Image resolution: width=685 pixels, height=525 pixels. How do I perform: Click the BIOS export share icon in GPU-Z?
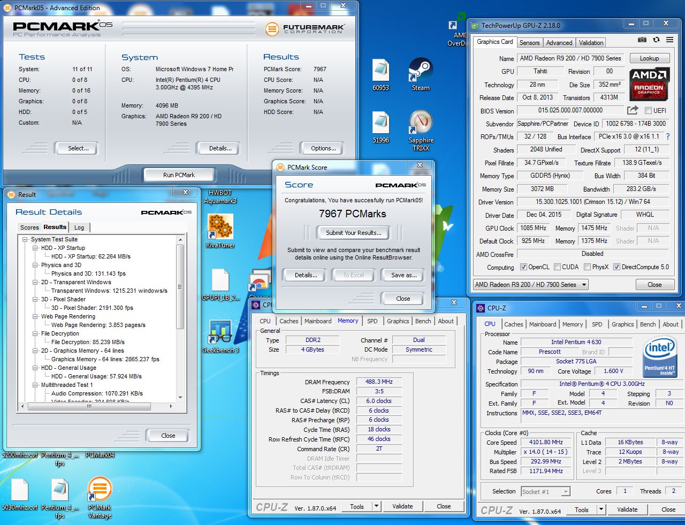point(633,110)
